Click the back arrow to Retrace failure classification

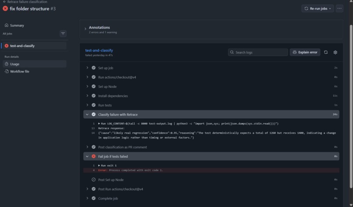coord(4,2)
